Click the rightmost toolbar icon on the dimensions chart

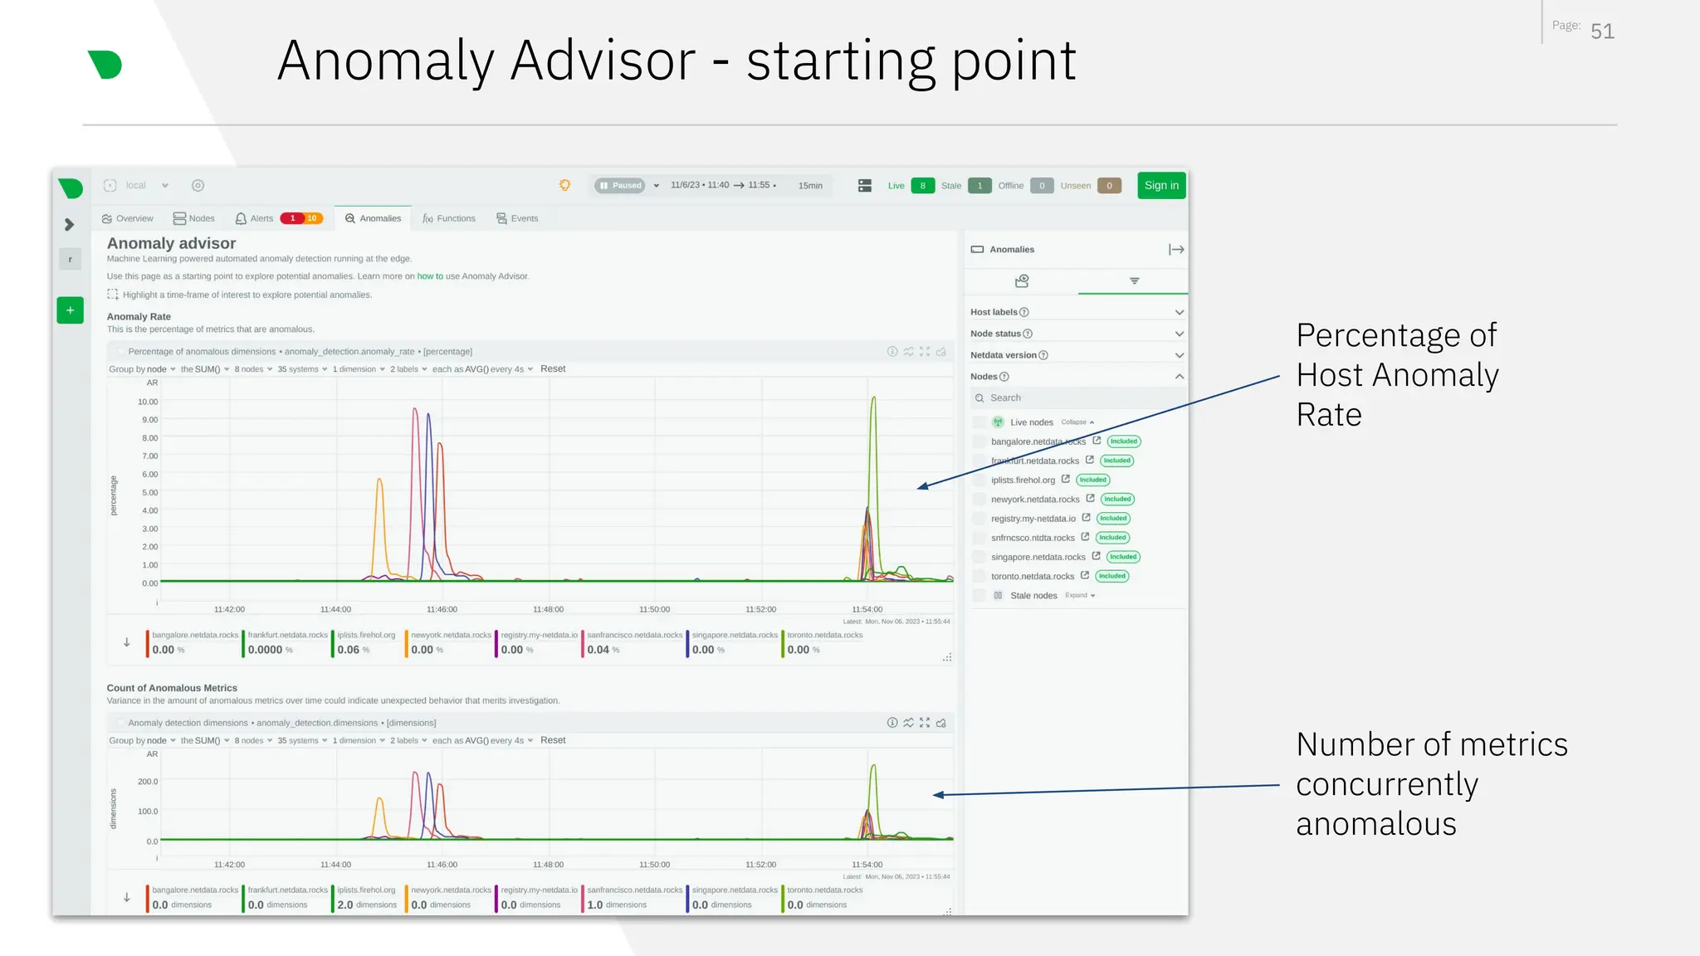[941, 723]
